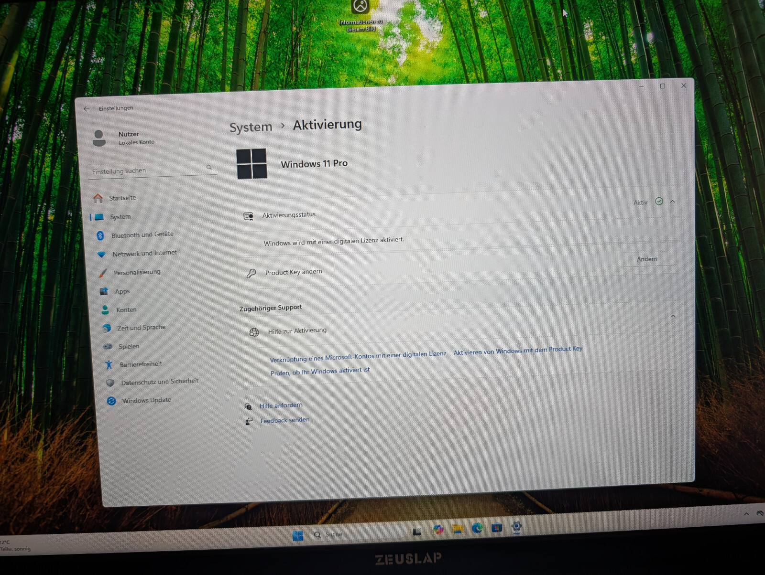Show hidden tray icons chevron
Screen dimensions: 765x575
tap(746, 514)
